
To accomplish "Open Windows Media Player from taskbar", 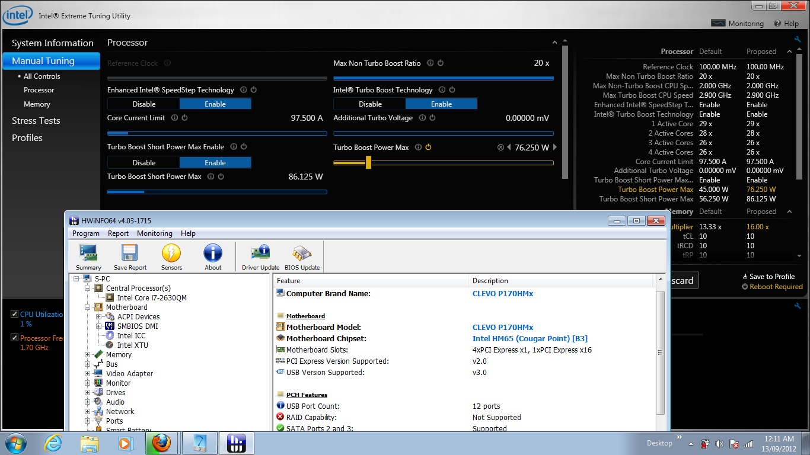I will (x=125, y=443).
